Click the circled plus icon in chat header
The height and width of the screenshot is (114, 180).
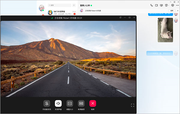tap(172, 5)
